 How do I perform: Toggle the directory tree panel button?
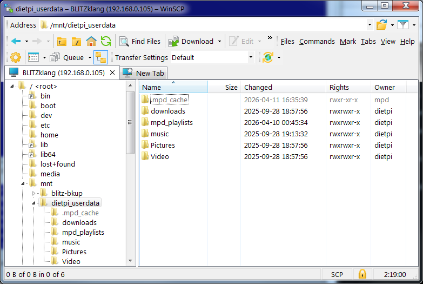[100, 57]
